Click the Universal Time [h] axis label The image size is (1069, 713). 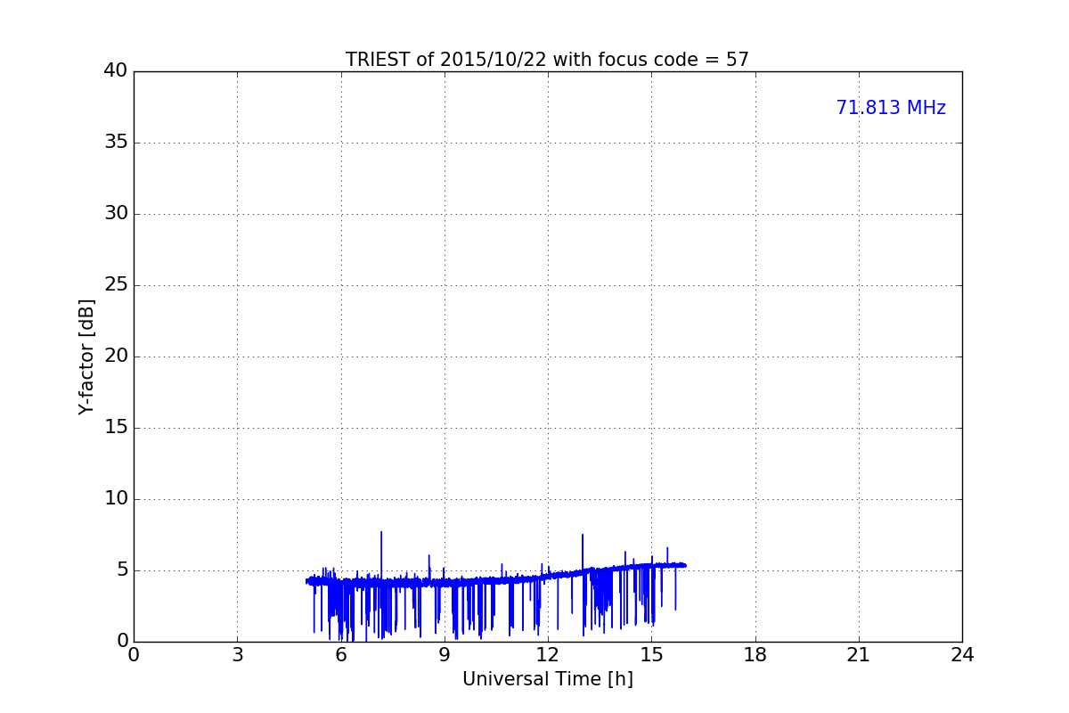[x=547, y=679]
